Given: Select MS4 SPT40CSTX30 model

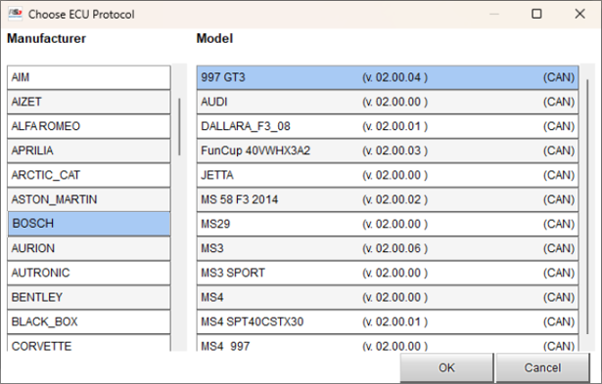Looking at the screenshot, I should (x=388, y=321).
